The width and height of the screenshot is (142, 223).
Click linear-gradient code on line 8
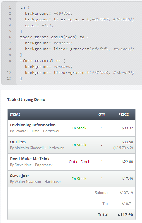94,49
